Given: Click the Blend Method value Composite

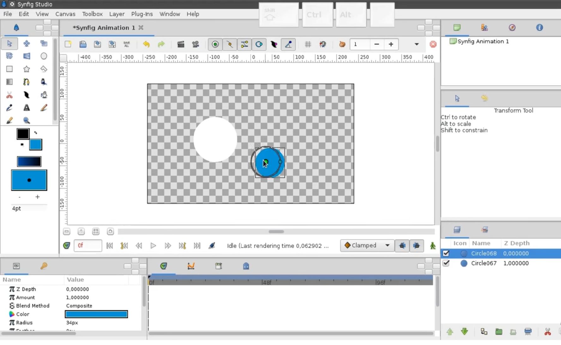Looking at the screenshot, I should [x=79, y=306].
